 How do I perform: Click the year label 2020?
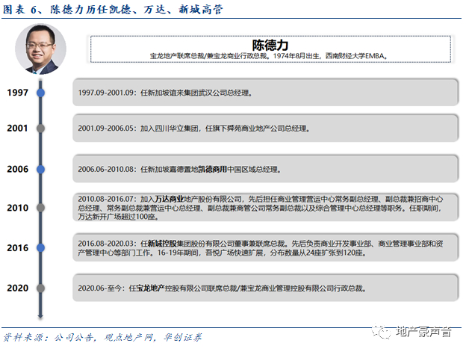tap(17, 288)
